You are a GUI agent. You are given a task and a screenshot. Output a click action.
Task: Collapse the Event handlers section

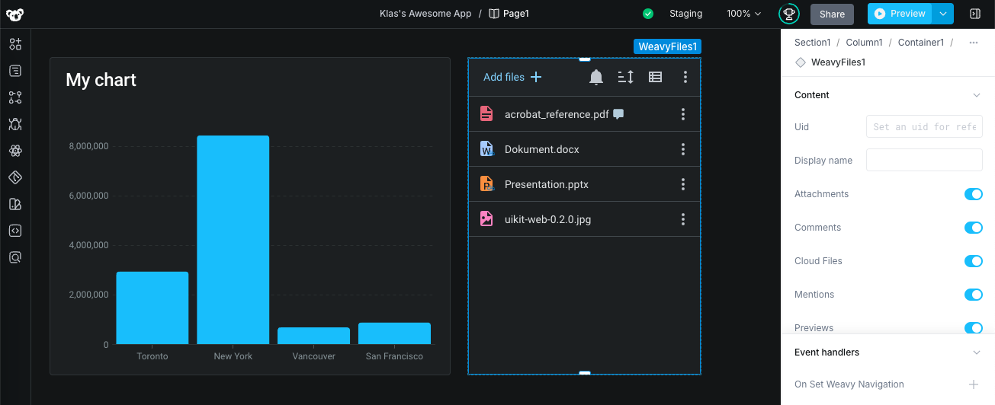tap(977, 352)
